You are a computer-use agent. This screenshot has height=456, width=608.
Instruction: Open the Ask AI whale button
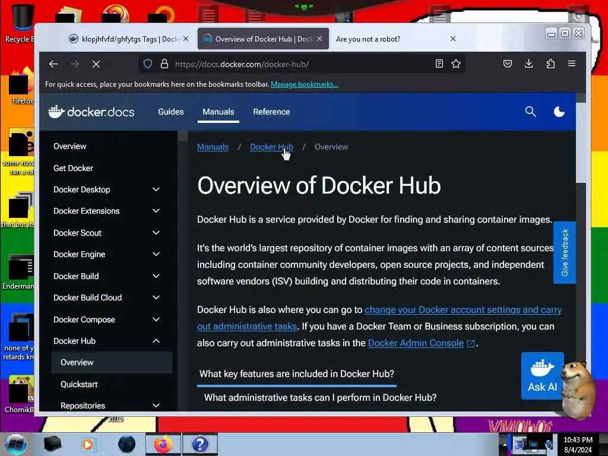[542, 375]
